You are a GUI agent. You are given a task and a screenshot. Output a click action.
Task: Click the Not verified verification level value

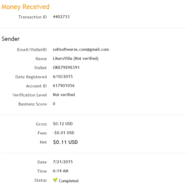click(64, 95)
